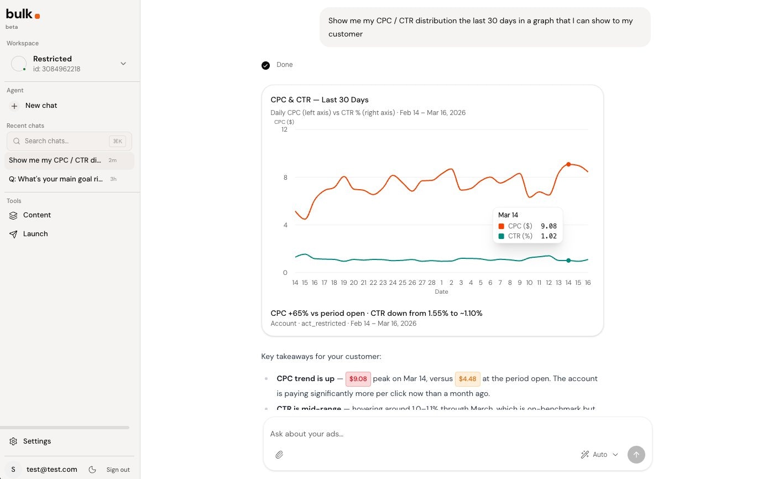
Task: Open the "What's your main goal" chat
Action: 55,179
